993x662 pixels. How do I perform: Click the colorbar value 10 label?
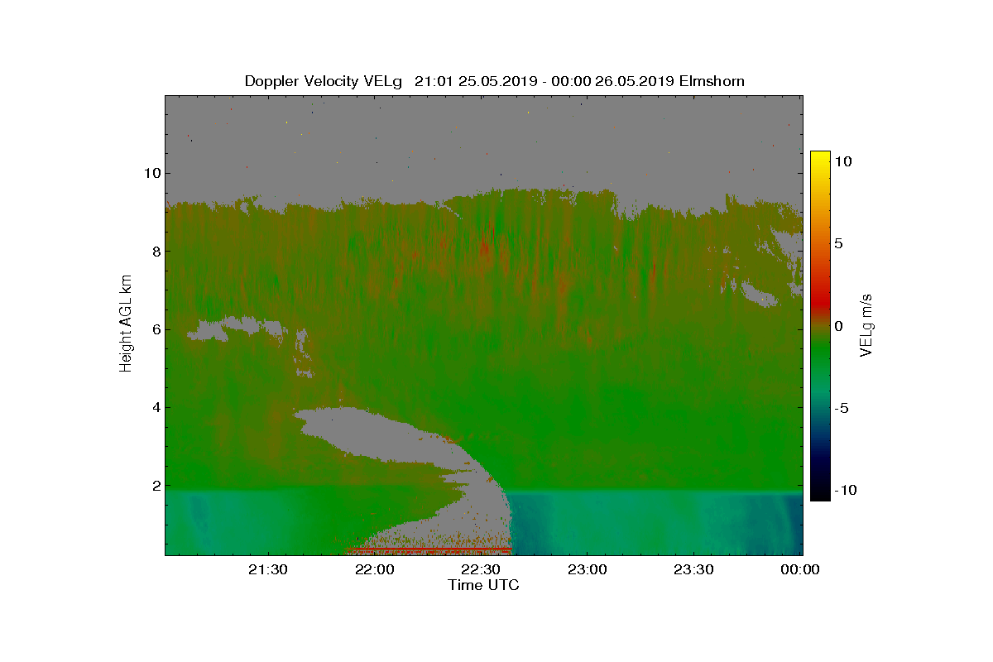click(x=843, y=162)
